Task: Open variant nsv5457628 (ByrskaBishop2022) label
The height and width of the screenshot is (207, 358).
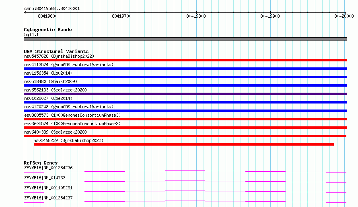Action: coord(59,56)
